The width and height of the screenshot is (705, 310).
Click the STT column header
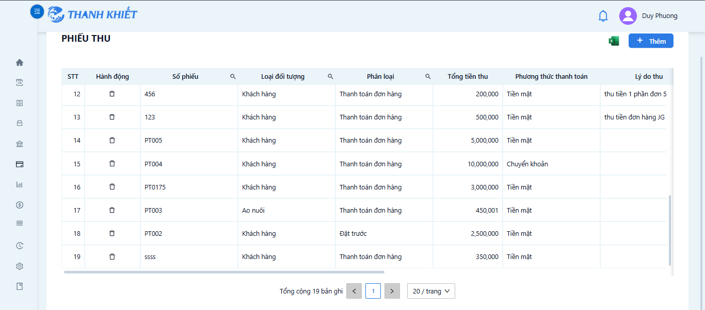coord(73,76)
